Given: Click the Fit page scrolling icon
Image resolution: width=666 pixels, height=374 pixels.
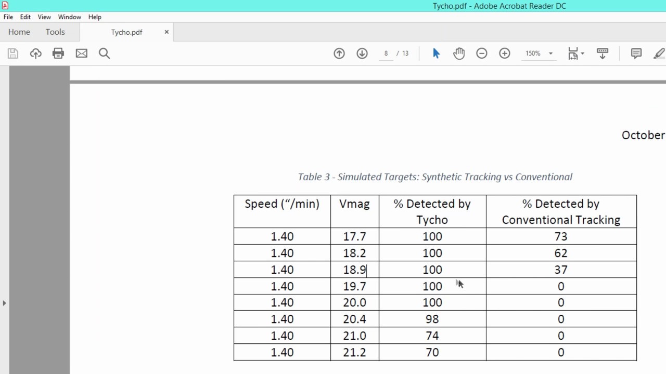Looking at the screenshot, I should tap(573, 53).
